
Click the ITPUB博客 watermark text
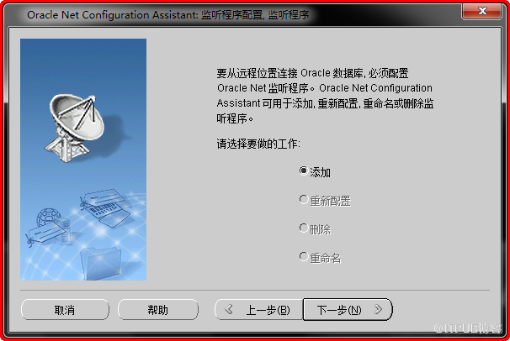pyautogui.click(x=468, y=328)
